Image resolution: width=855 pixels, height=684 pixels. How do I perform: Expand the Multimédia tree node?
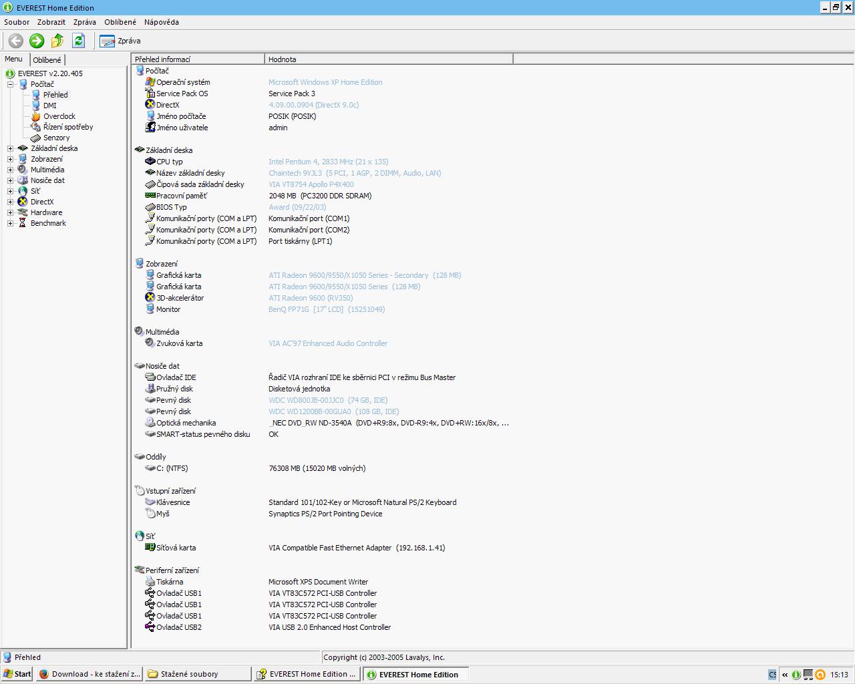[x=10, y=170]
